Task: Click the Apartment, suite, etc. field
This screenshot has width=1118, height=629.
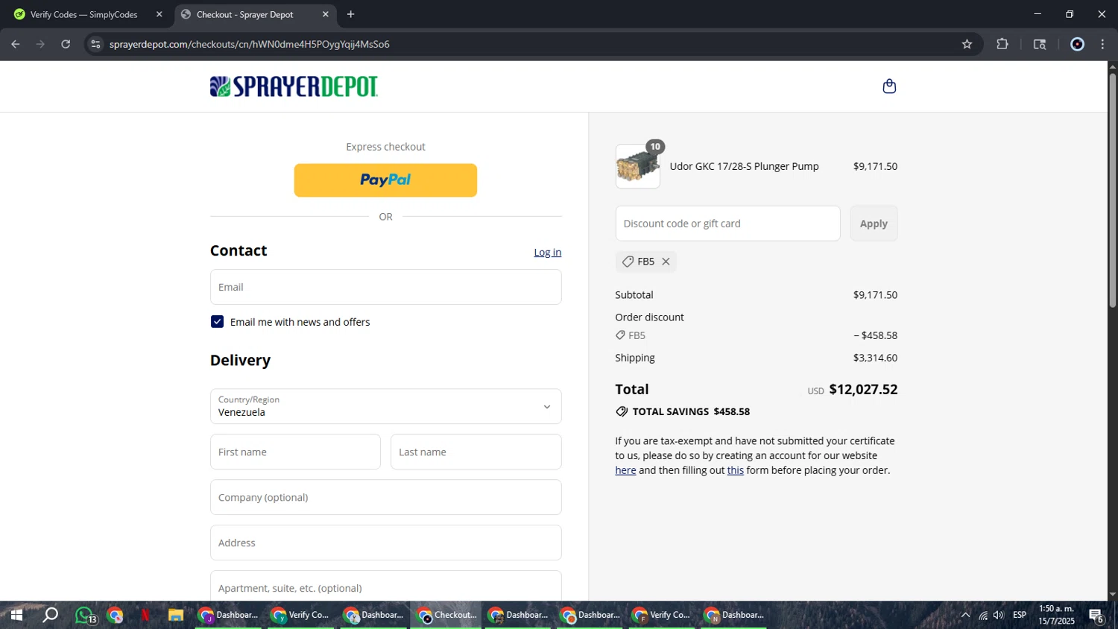Action: 385,587
